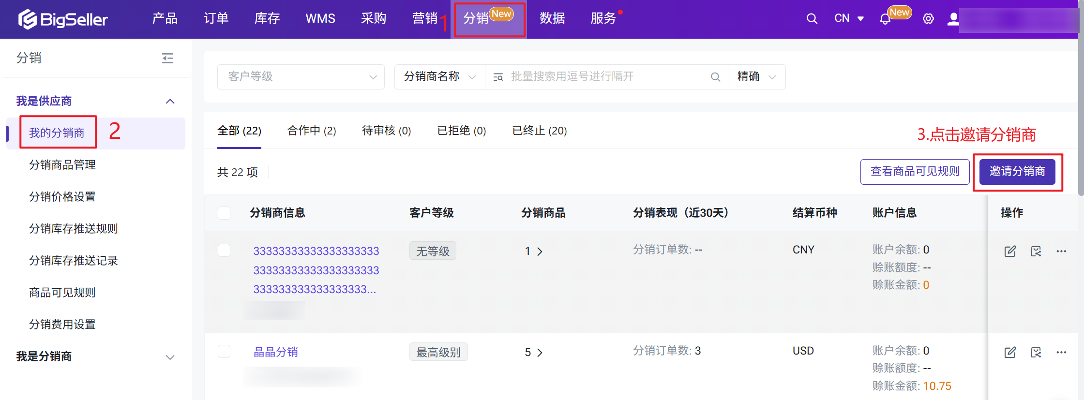
Task: Toggle the select-all checkbox in table header
Action: click(224, 213)
